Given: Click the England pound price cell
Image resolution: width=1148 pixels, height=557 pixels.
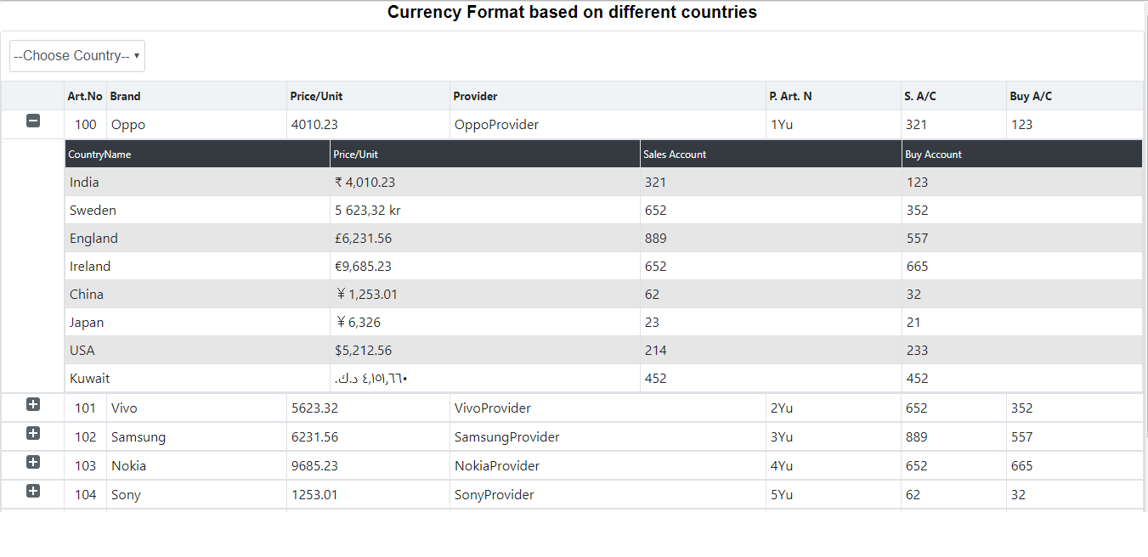Looking at the screenshot, I should (x=366, y=238).
